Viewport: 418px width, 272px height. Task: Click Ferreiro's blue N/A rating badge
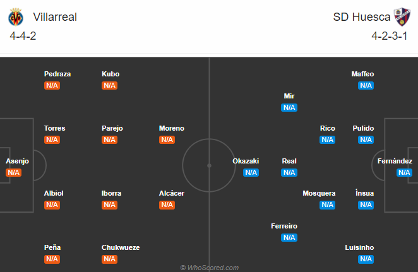click(x=289, y=238)
